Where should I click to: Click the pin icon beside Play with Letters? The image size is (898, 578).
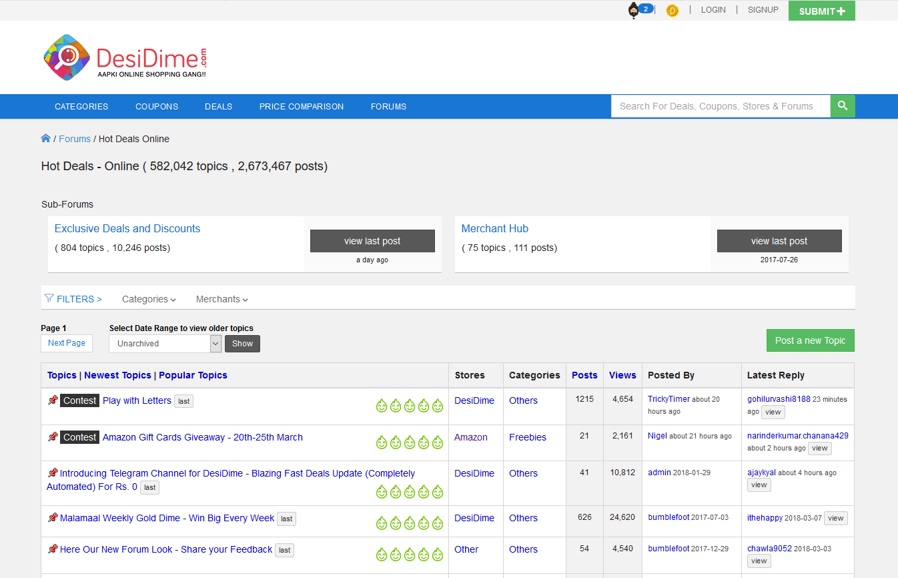tap(53, 400)
